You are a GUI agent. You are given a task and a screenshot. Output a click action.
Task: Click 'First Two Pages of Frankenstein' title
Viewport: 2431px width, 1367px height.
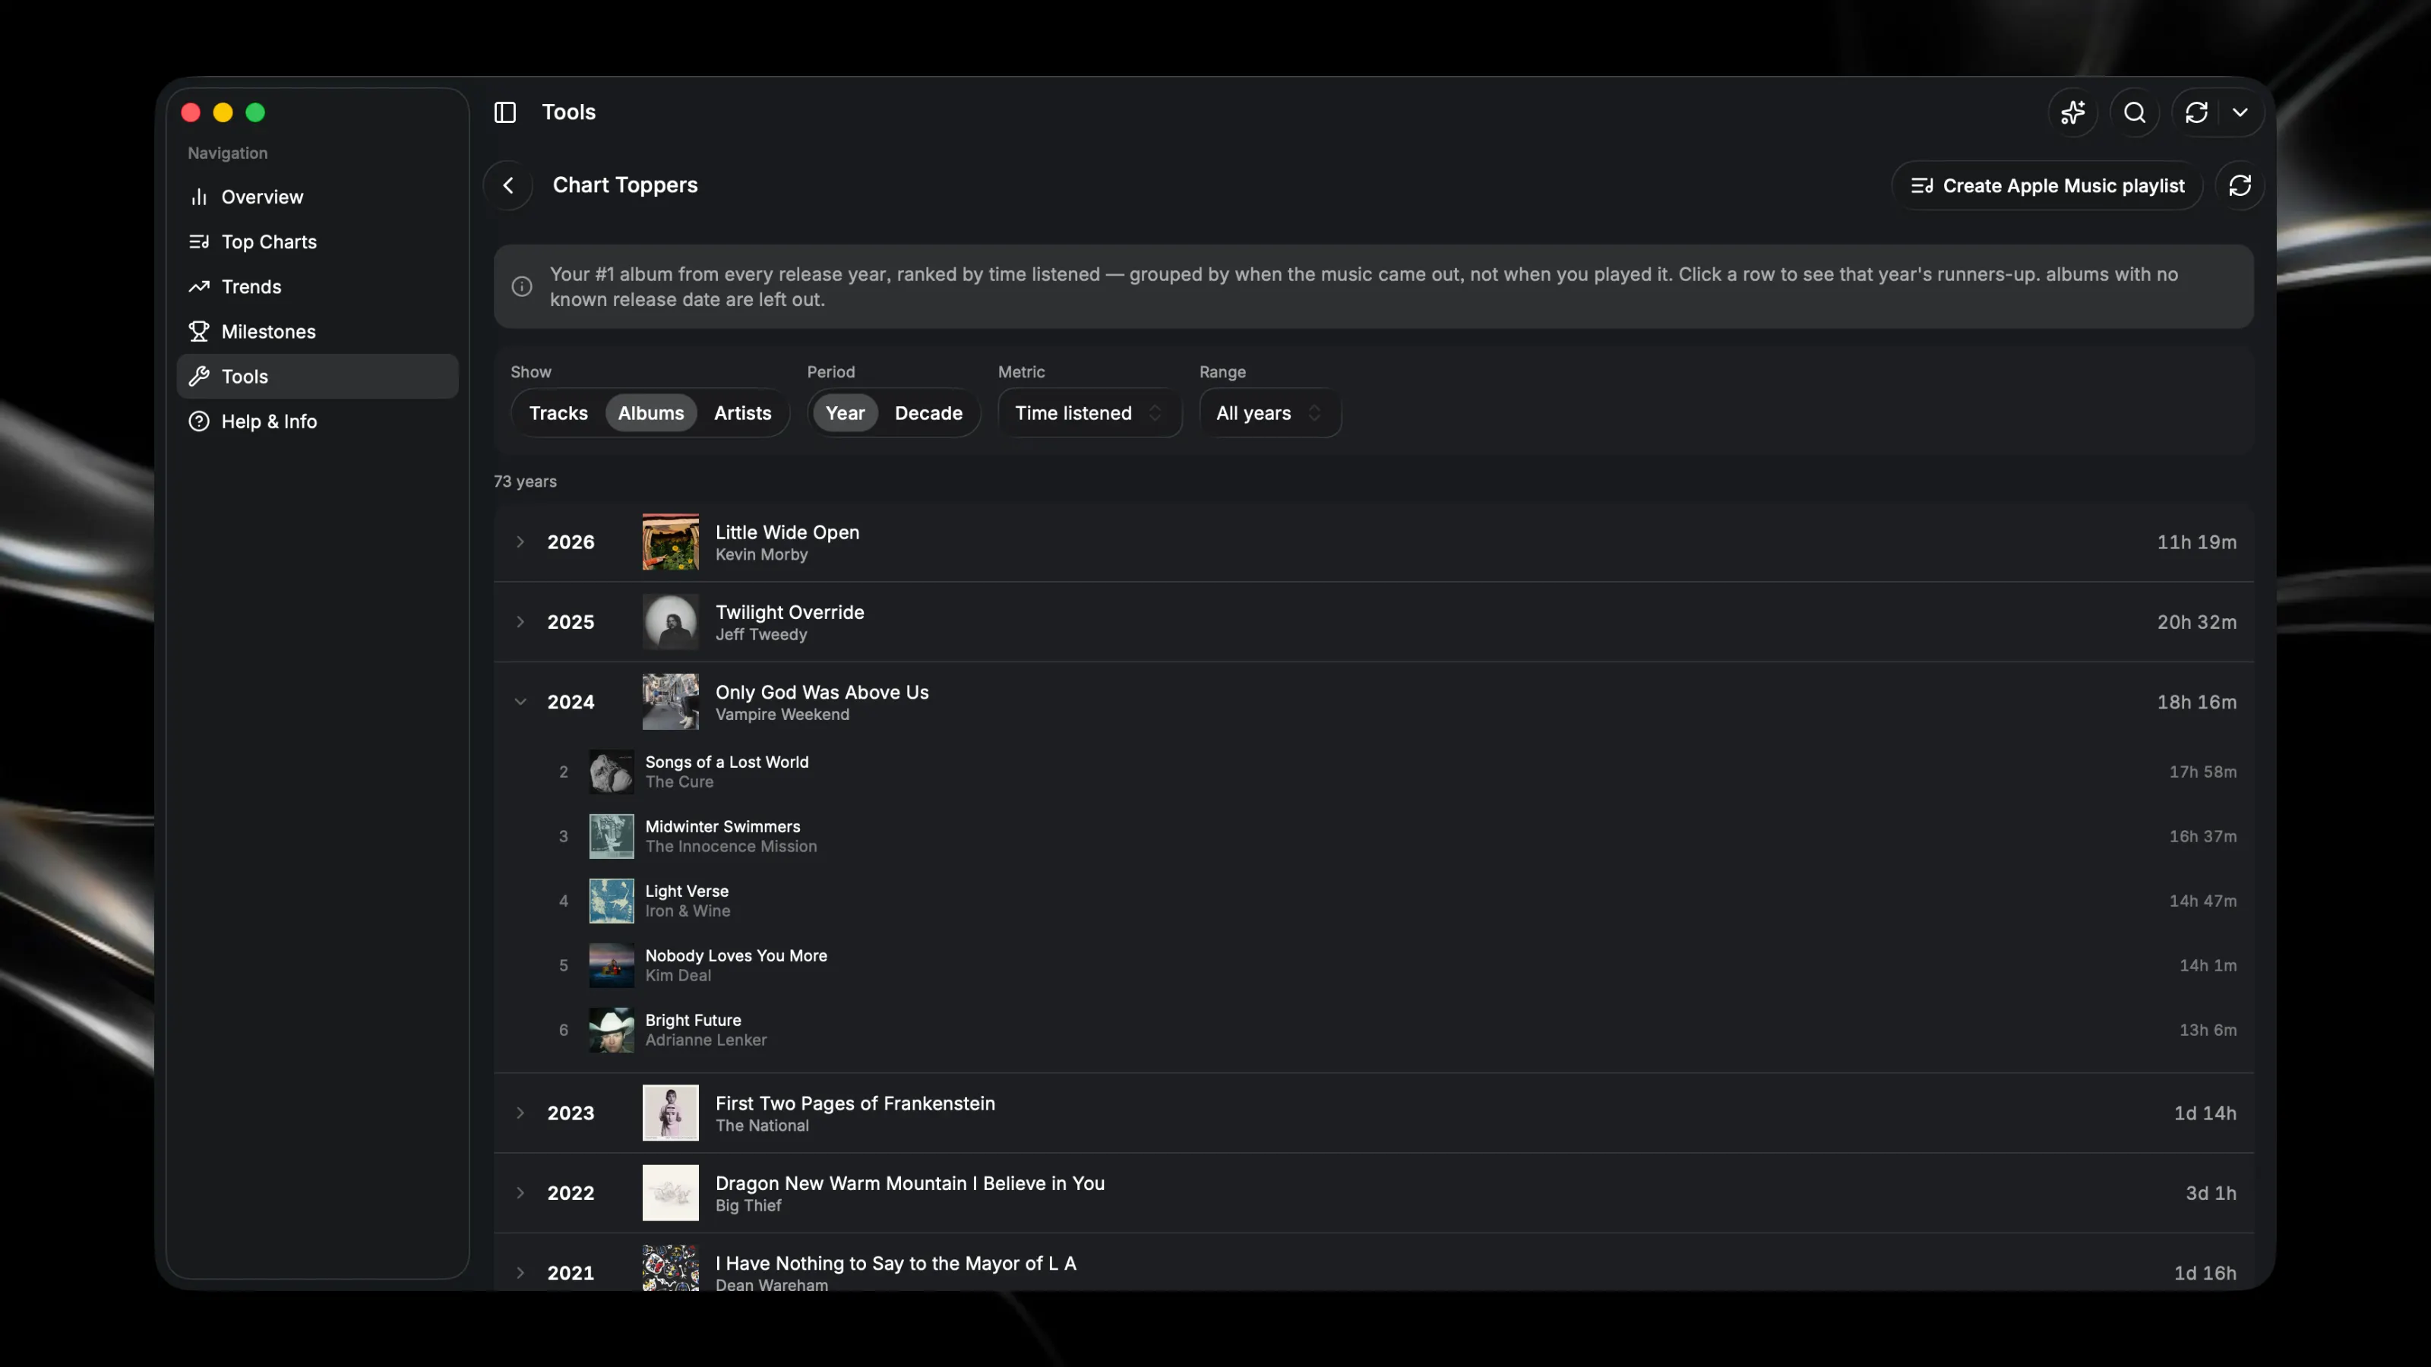tap(855, 1103)
